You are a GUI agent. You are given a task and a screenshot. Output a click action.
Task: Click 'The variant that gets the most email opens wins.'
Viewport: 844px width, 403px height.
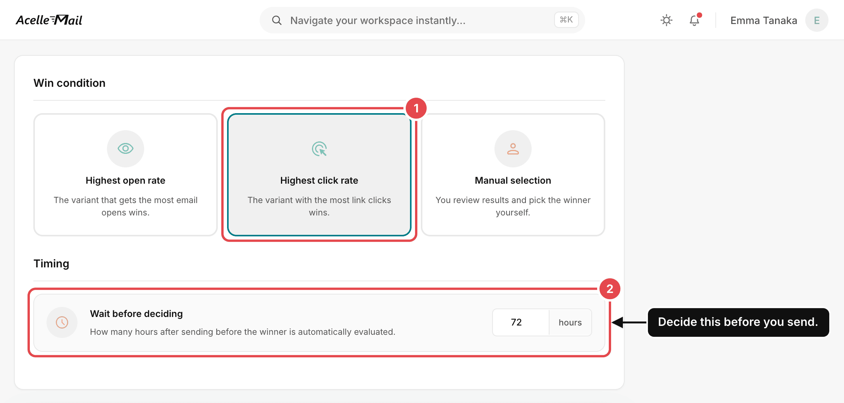click(x=126, y=206)
